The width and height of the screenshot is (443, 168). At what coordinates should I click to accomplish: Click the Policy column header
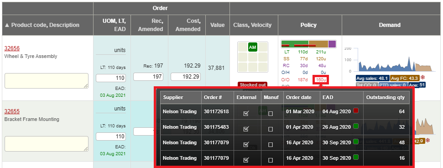(x=308, y=25)
